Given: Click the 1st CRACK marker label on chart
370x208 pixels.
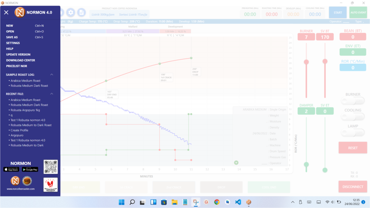Looking at the screenshot, I should tap(166, 77).
